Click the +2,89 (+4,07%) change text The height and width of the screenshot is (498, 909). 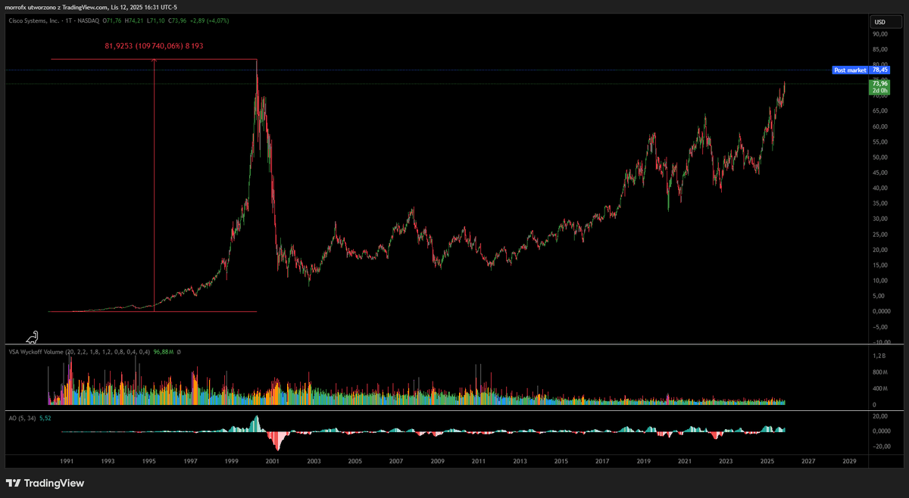[x=209, y=20]
